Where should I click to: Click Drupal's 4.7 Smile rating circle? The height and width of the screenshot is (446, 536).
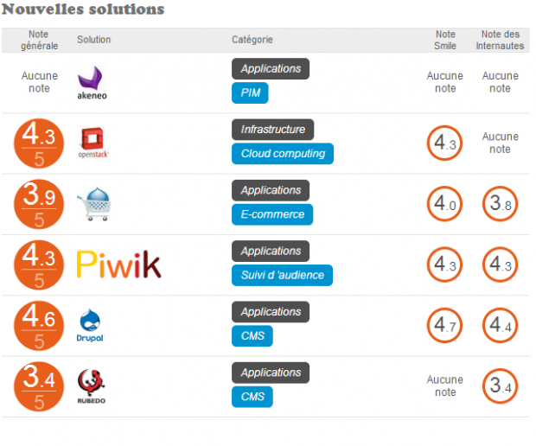[444, 325]
